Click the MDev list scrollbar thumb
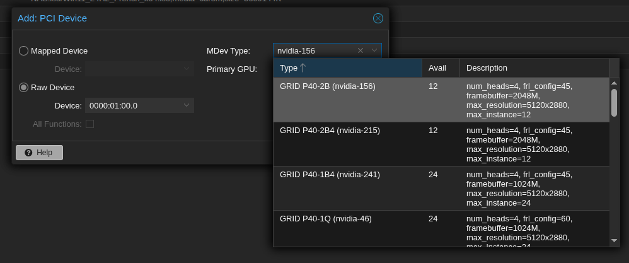 click(614, 103)
